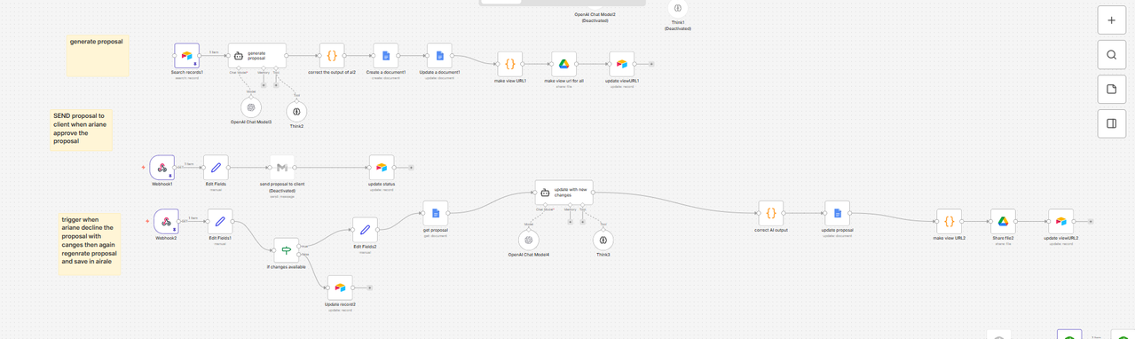Open the update proposal Docs node
1135x339 pixels.
pyautogui.click(x=837, y=213)
